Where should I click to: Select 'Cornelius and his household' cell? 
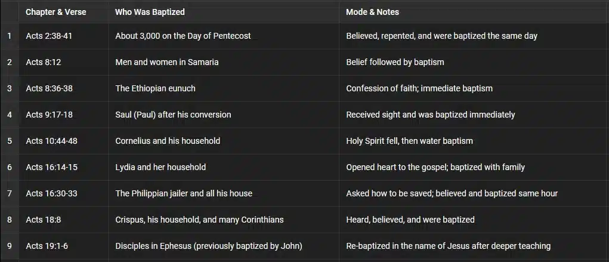pyautogui.click(x=168, y=141)
